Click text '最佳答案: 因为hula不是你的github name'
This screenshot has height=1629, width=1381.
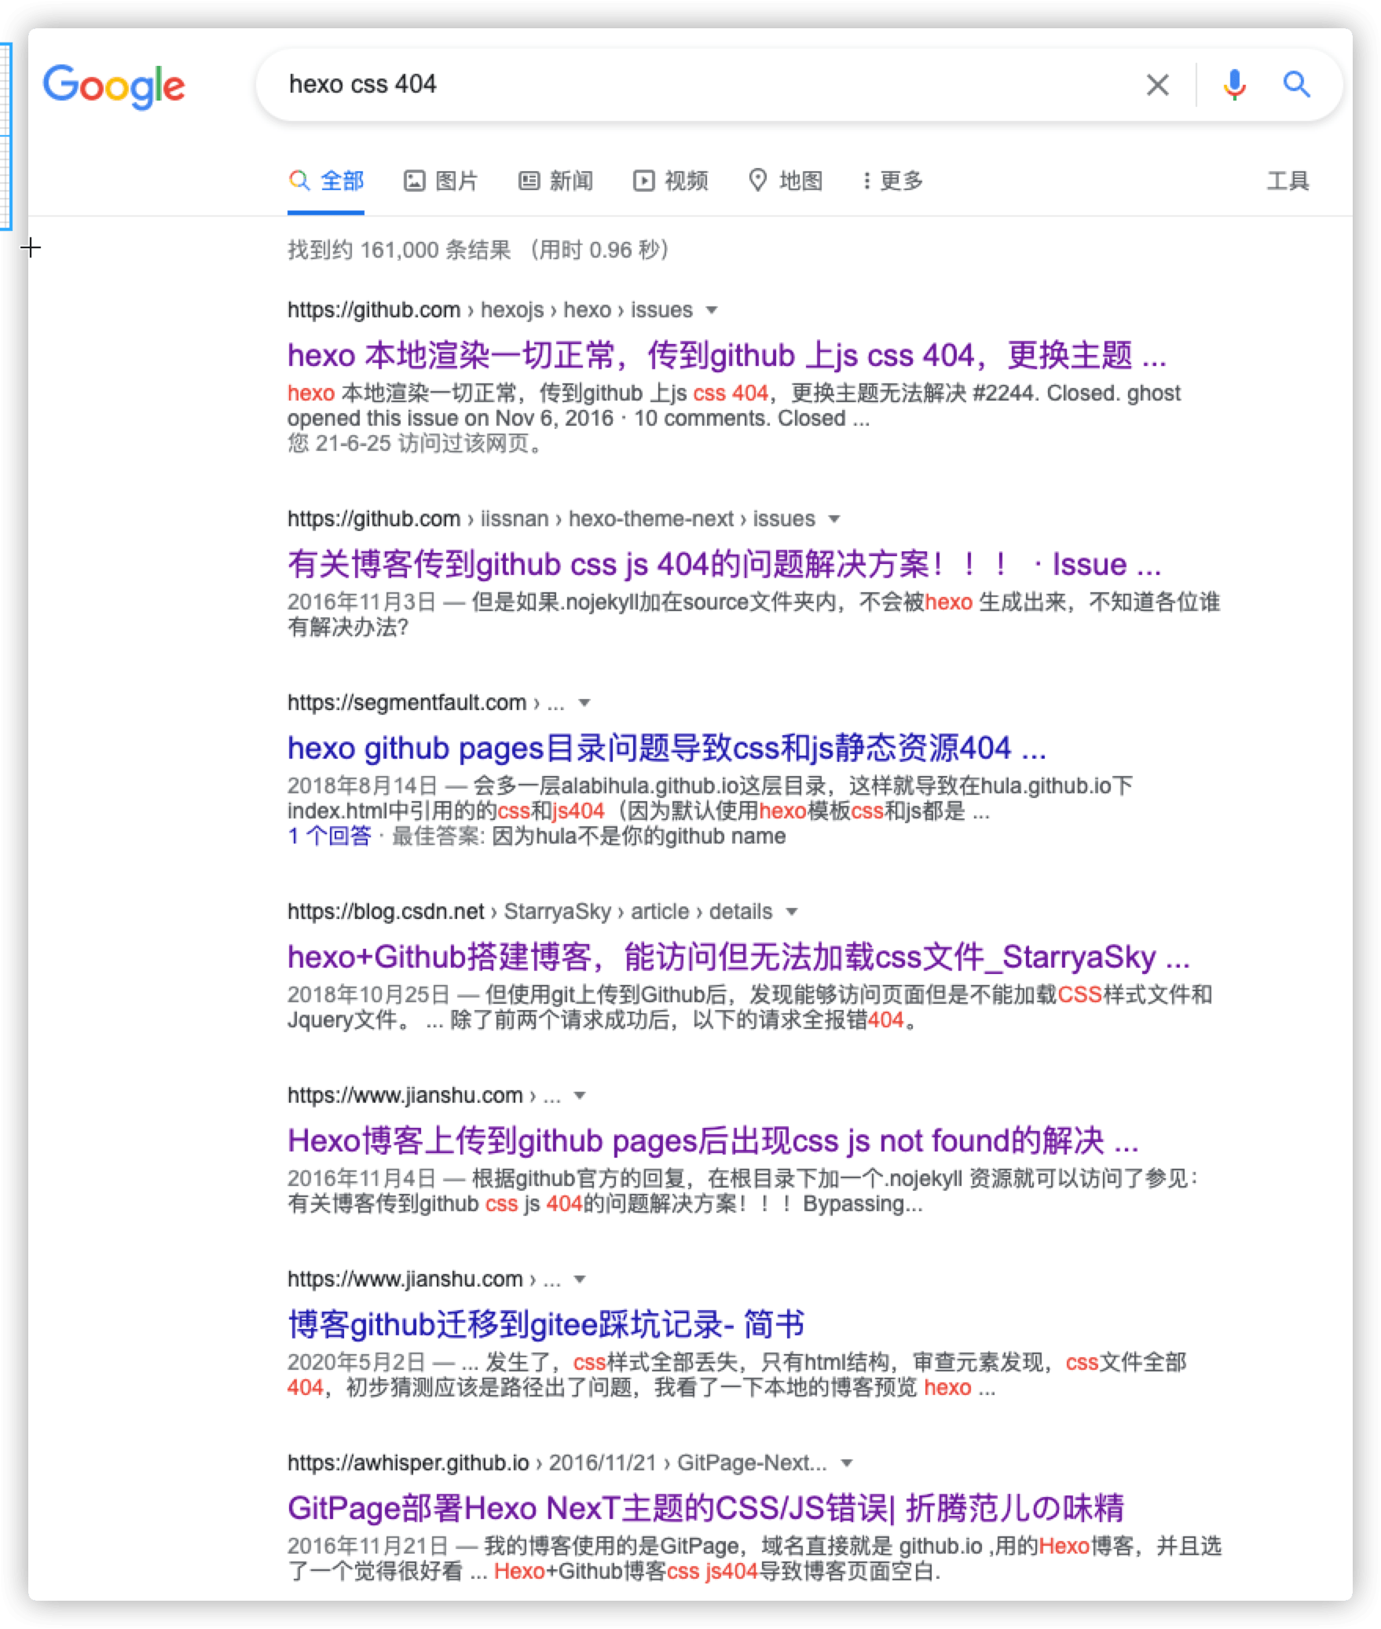pyautogui.click(x=589, y=836)
